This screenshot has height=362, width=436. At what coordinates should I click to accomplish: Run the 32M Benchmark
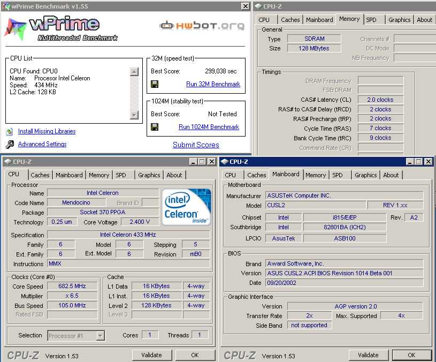point(213,84)
